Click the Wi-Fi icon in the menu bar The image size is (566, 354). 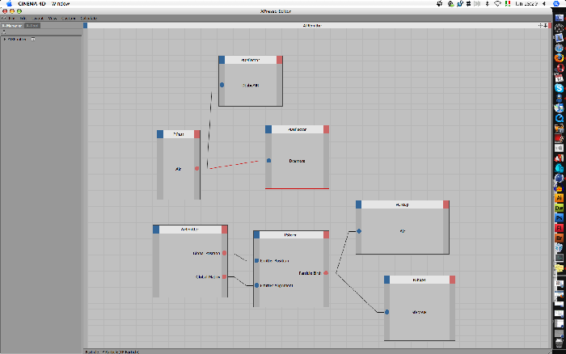point(497,3)
